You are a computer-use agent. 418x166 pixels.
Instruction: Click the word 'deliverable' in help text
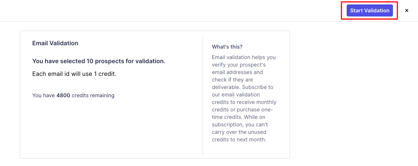(x=226, y=87)
